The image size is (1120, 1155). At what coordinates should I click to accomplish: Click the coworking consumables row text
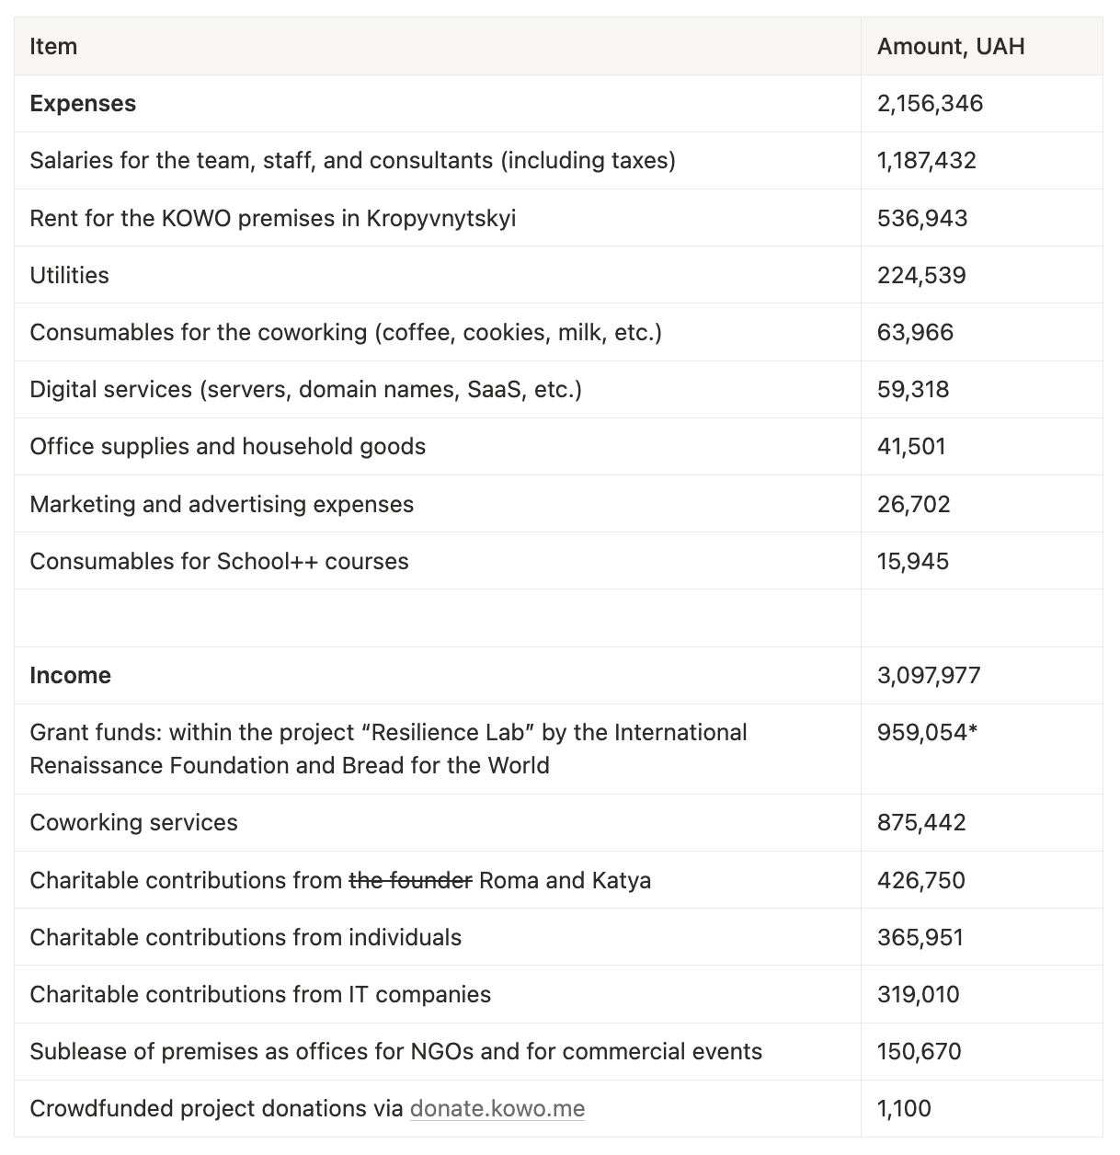click(345, 333)
